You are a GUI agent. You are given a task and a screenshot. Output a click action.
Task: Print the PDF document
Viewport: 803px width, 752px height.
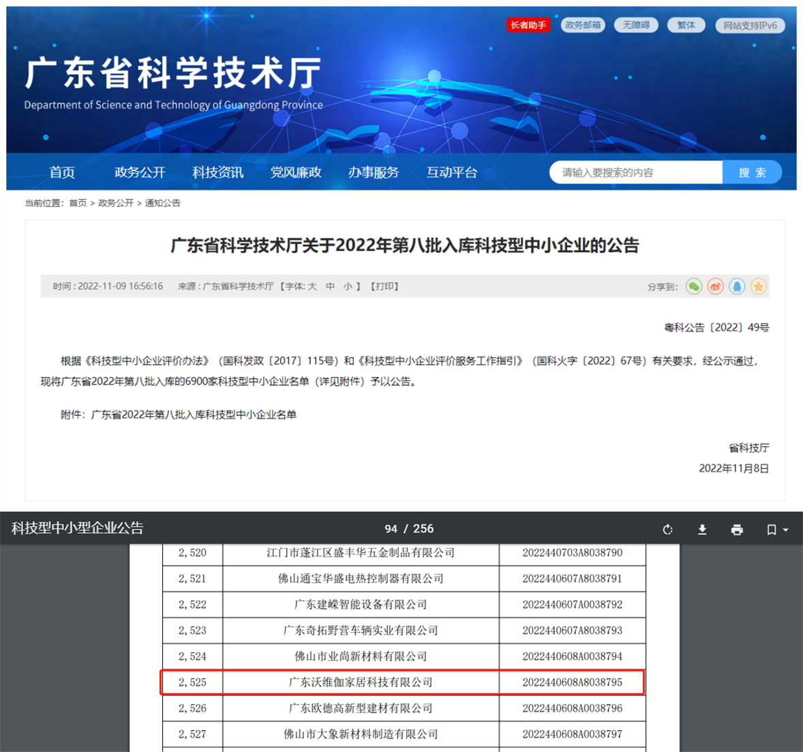coord(737,530)
